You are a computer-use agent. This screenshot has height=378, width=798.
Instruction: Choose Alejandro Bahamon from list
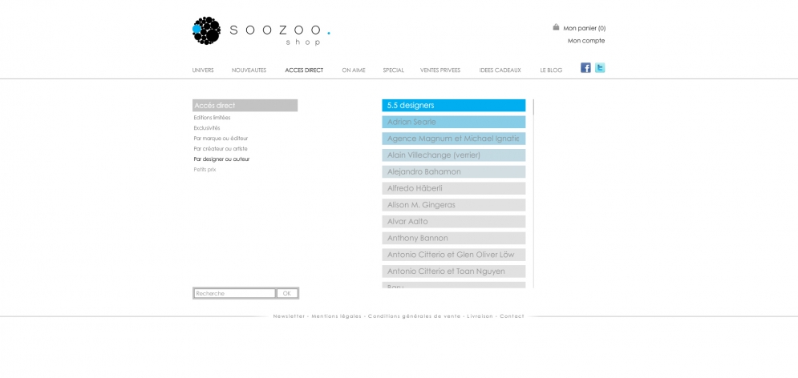click(x=454, y=171)
